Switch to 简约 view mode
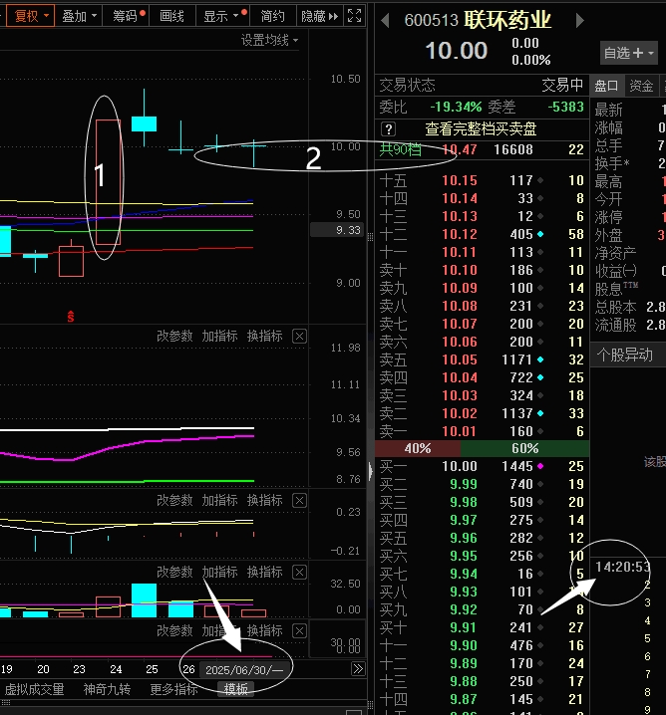This screenshot has width=666, height=715. coord(272,16)
